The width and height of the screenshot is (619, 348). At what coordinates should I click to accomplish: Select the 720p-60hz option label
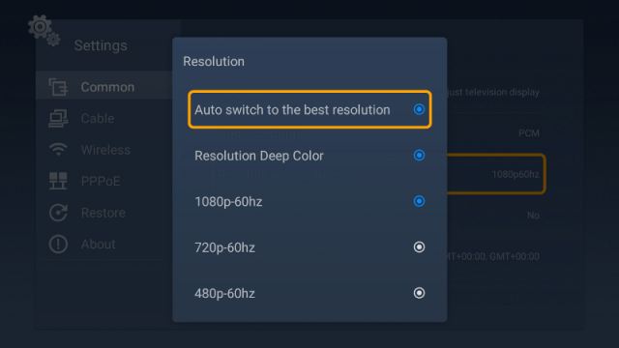[224, 247]
